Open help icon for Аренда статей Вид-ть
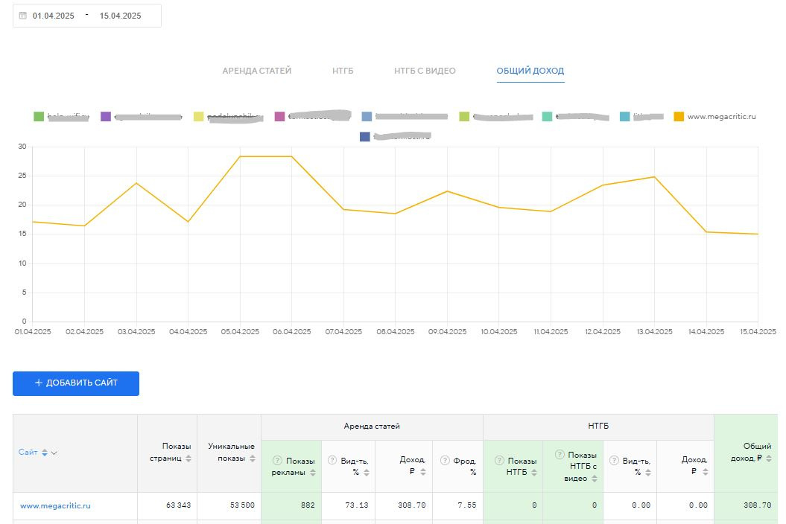786x524 pixels. click(x=332, y=460)
